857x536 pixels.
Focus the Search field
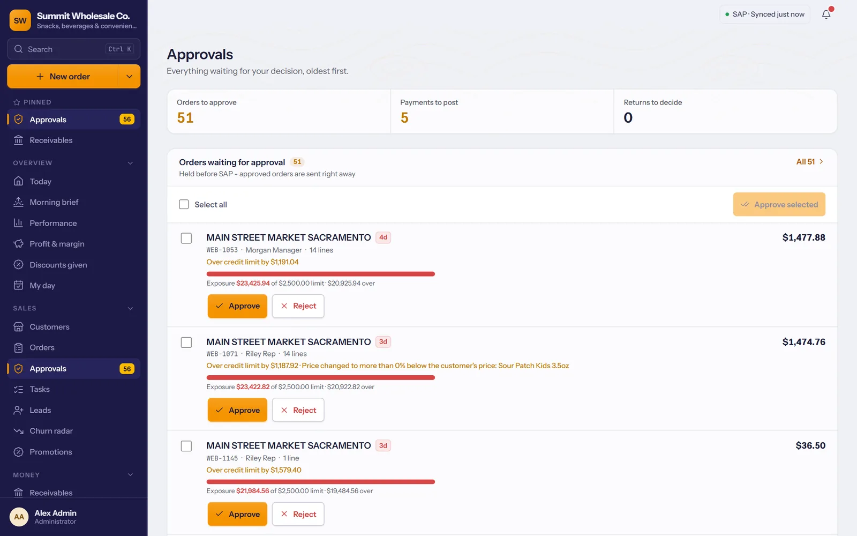click(x=74, y=49)
